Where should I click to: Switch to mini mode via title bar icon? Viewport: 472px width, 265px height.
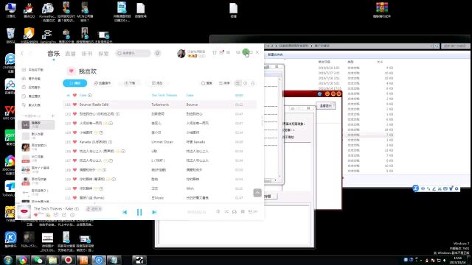pyautogui.click(x=237, y=52)
